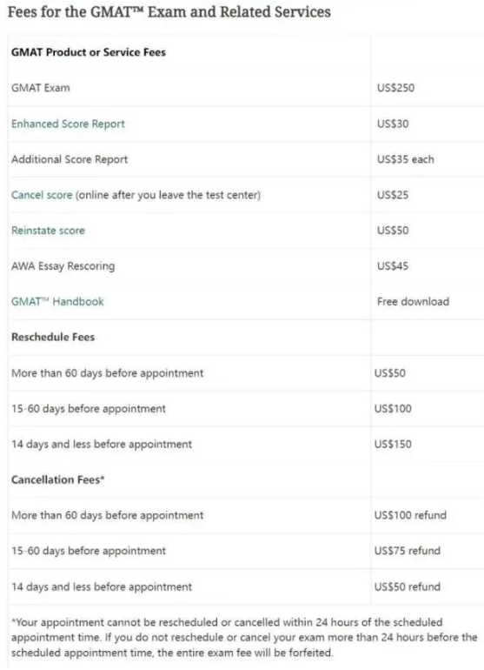Open the Reinstate score link

49,231
